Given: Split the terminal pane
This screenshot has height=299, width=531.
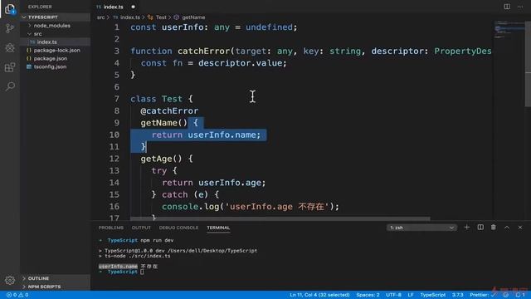Looking at the screenshot, I should tap(480, 228).
